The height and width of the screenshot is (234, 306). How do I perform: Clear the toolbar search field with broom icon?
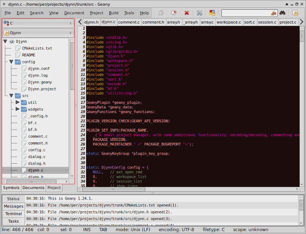point(274,13)
